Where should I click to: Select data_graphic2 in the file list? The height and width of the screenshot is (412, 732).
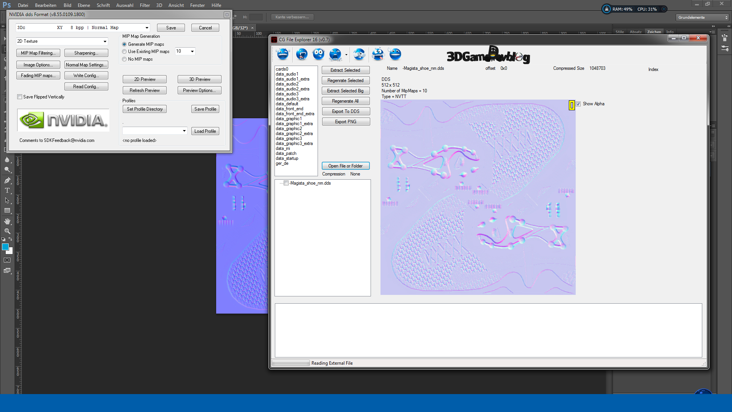(289, 129)
